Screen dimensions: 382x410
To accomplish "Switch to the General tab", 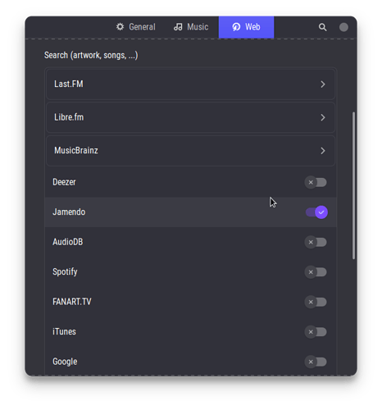I will [136, 27].
